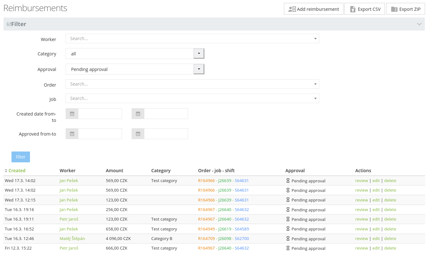This screenshot has height=254, width=427.
Task: Click the blue filter button
Action: [21, 157]
